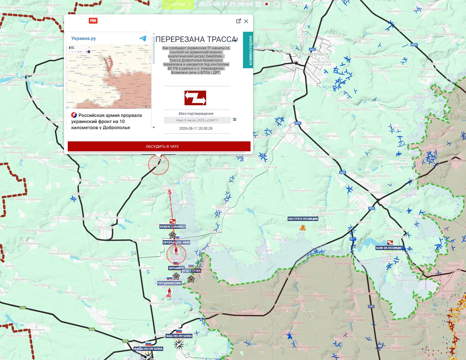The height and width of the screenshot is (360, 466).
Task: Click the ПРОДВИЖЕНИЕ event label
Action: tap(170, 283)
